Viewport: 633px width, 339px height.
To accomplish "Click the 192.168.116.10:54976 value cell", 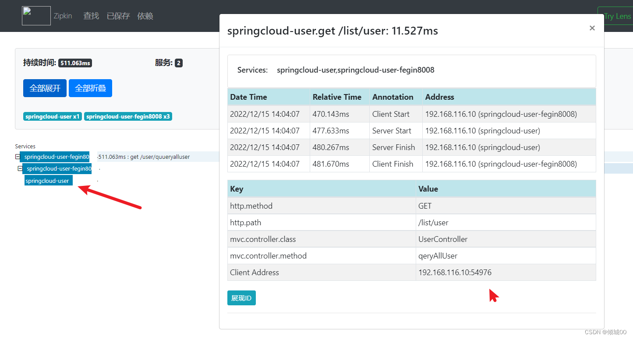I will [506, 272].
